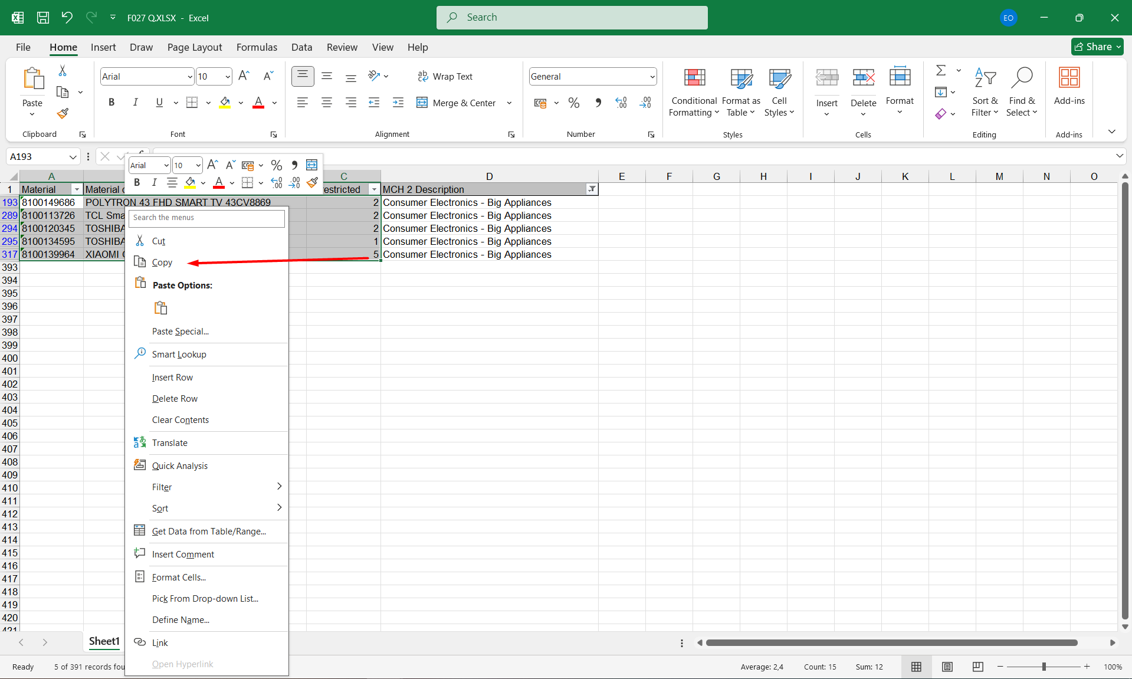Click the Search the menus field

point(206,218)
